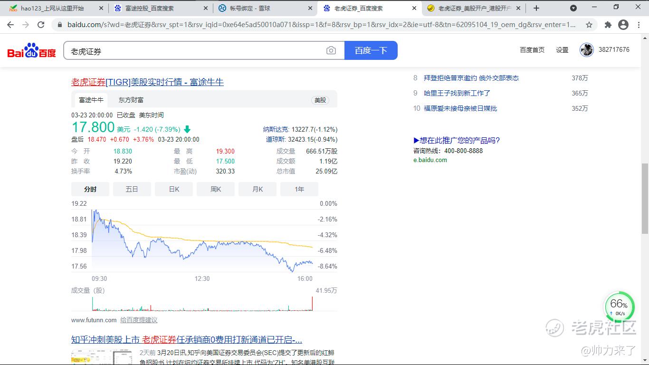Close the 帐号绑定 - 雪球 tab

tap(310, 8)
